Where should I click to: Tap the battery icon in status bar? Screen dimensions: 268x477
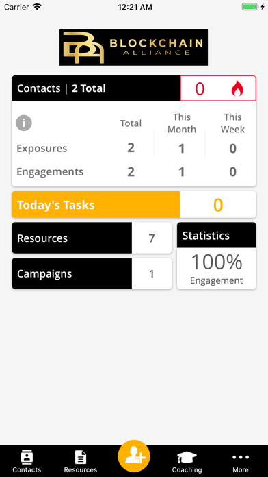pos(250,7)
